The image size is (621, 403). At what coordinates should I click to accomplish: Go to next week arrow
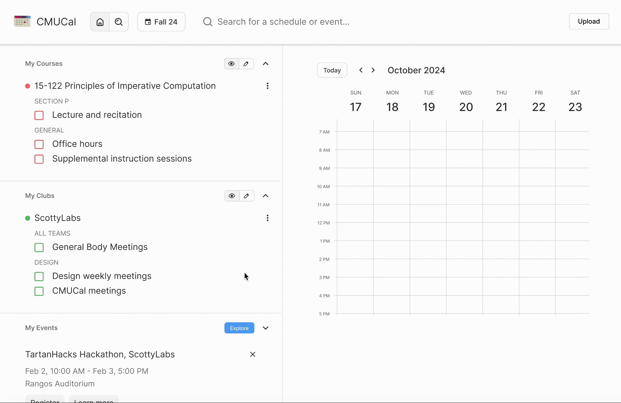click(373, 70)
